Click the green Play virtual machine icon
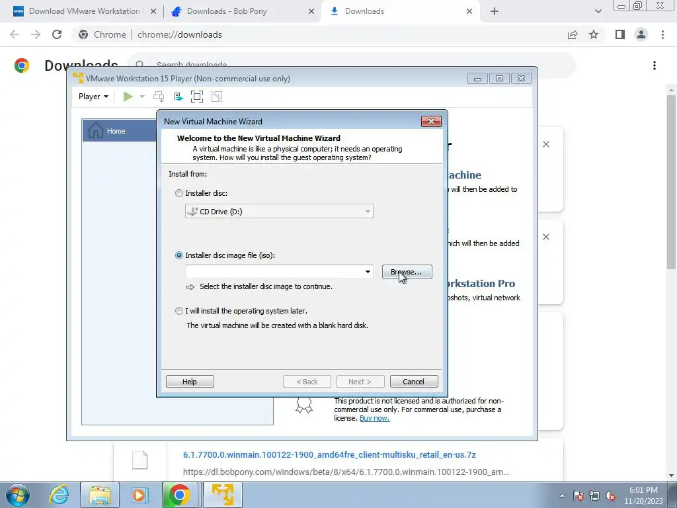The image size is (677, 508). [x=128, y=97]
